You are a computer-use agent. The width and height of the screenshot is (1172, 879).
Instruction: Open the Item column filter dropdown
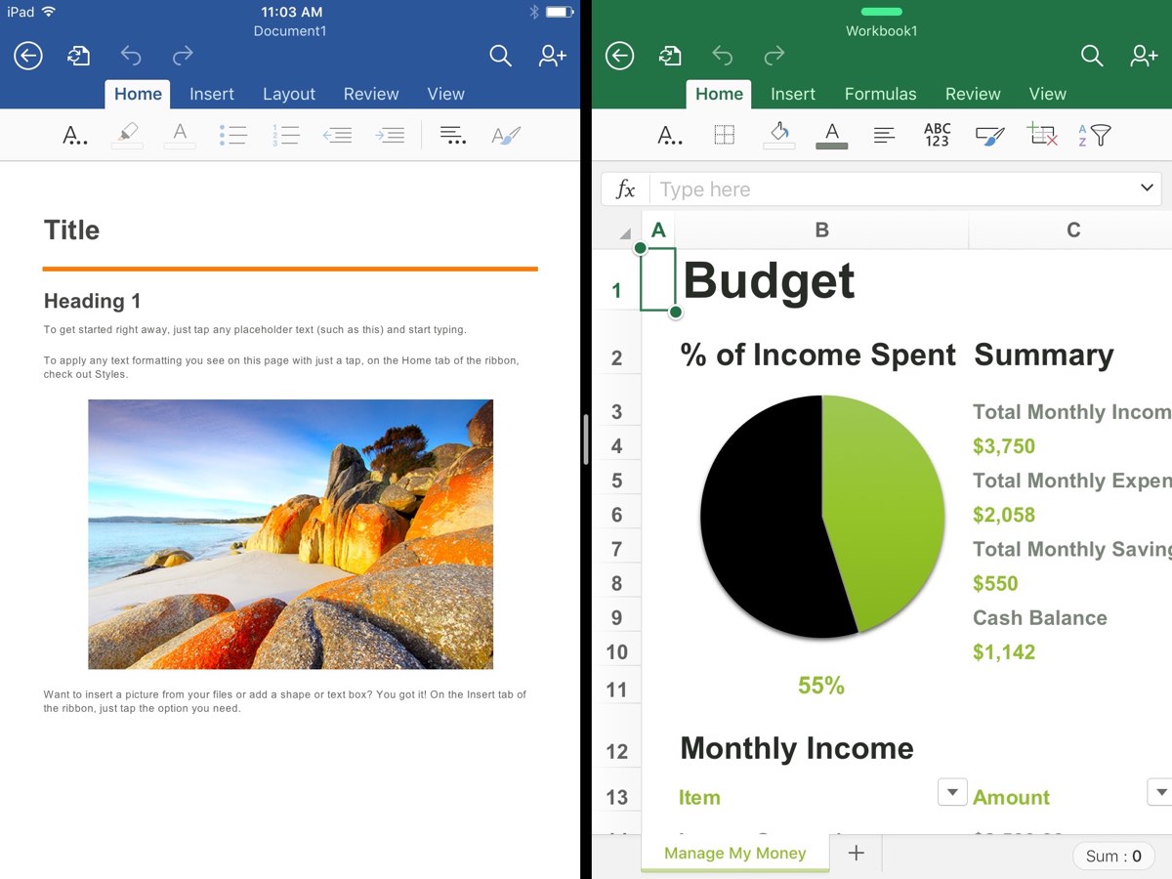pyautogui.click(x=951, y=792)
